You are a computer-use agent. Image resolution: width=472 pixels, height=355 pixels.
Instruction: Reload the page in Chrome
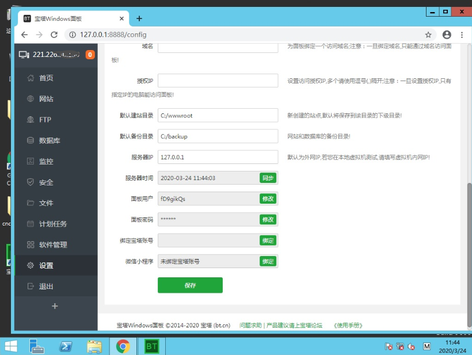[54, 35]
